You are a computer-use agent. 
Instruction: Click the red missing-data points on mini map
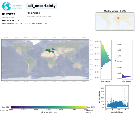coord(118,18)
